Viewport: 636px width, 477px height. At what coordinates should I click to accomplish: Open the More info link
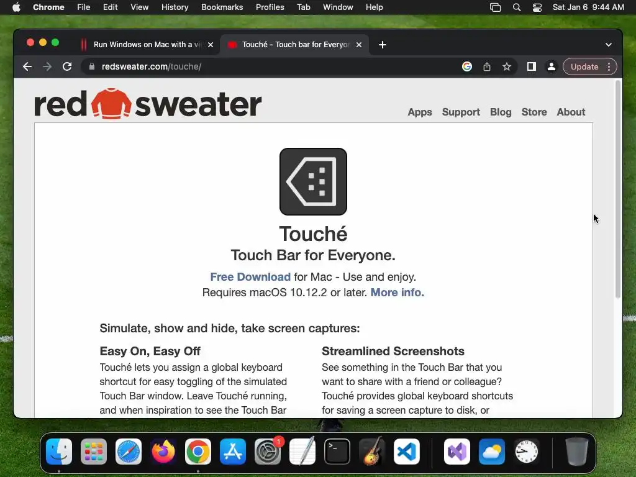click(x=397, y=293)
